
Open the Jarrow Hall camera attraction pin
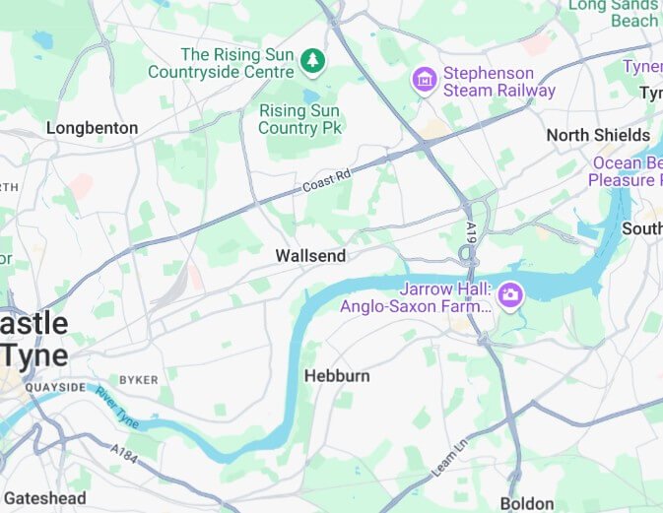[510, 296]
